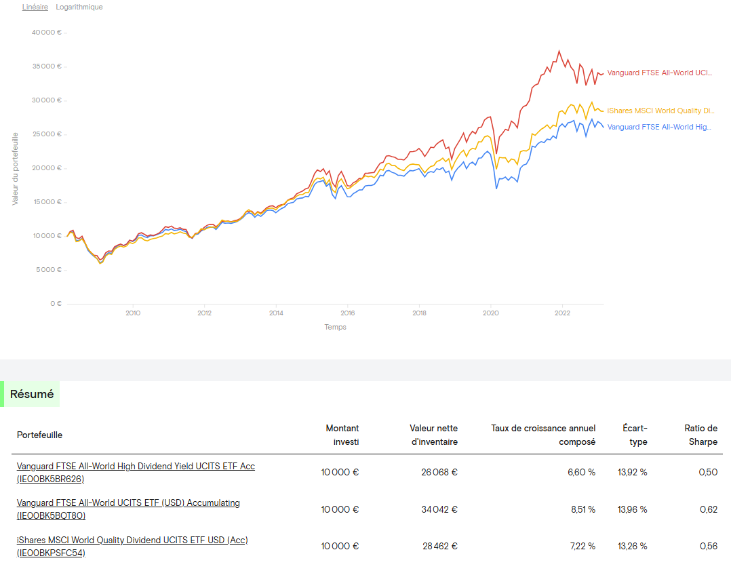
Task: Click the Valeur du portefeuille axis title
Action: (x=15, y=168)
